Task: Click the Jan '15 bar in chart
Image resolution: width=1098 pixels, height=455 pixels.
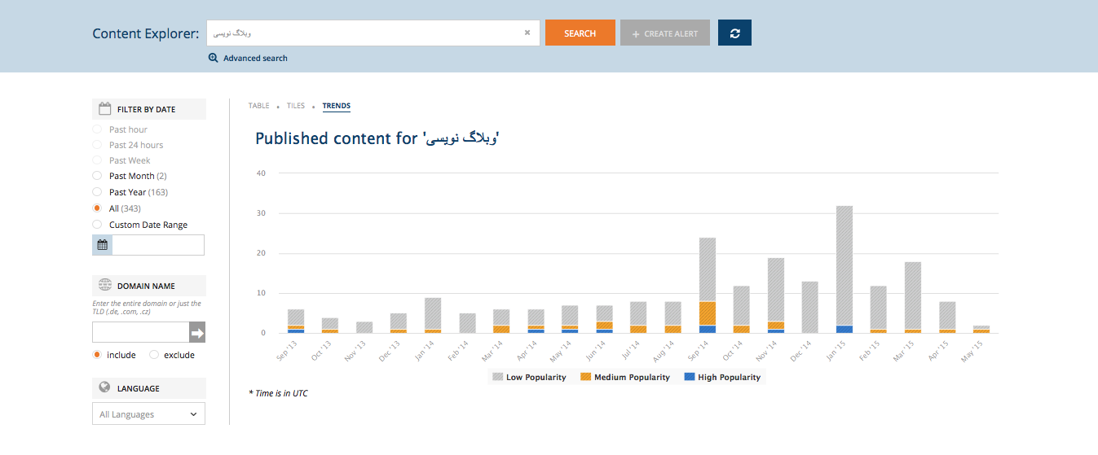Action: (x=844, y=269)
